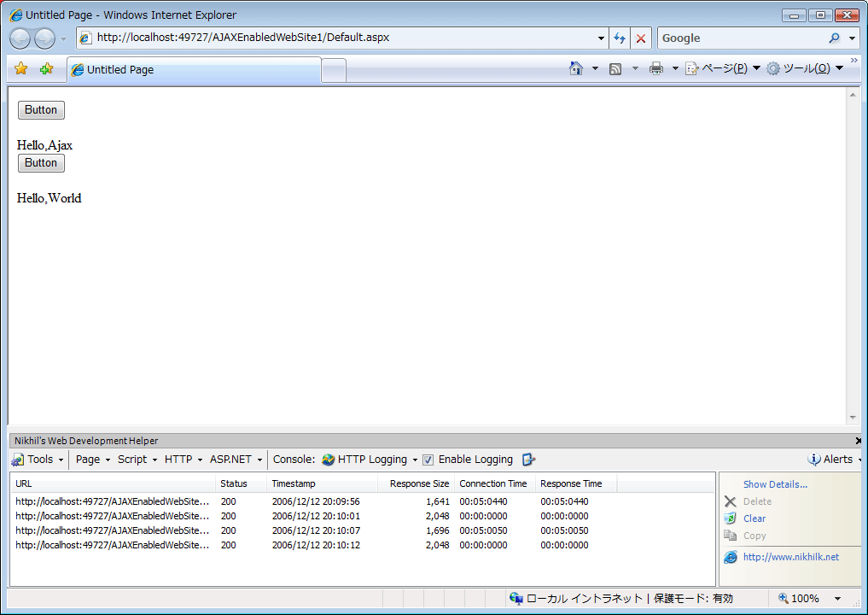The width and height of the screenshot is (868, 615).
Task: Click the export log icon next to Enable Logging
Action: [x=528, y=459]
